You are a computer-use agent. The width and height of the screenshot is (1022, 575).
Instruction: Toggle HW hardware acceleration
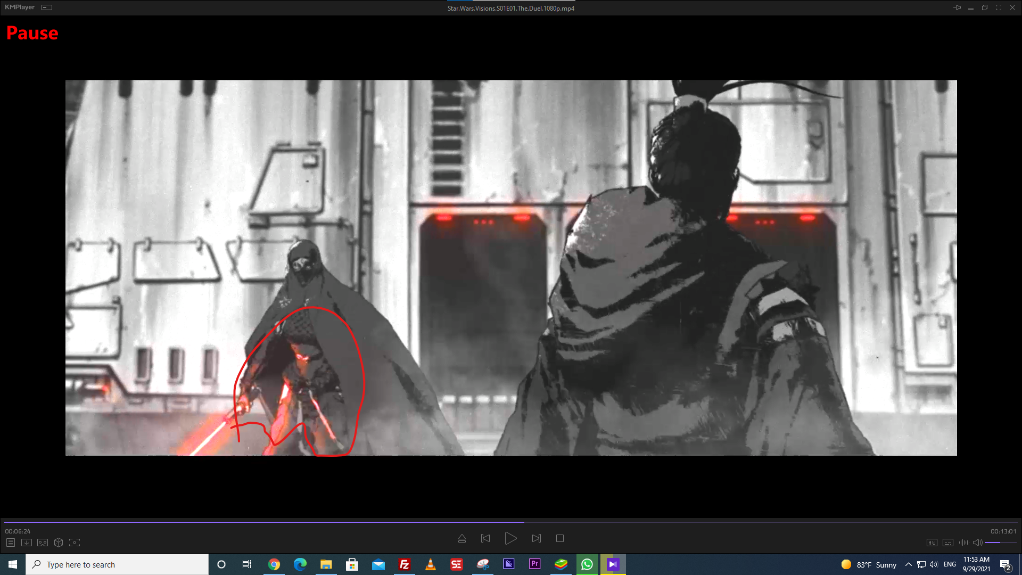[x=932, y=543]
